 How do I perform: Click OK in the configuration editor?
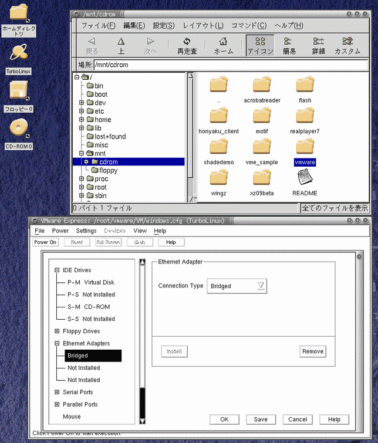[224, 420]
